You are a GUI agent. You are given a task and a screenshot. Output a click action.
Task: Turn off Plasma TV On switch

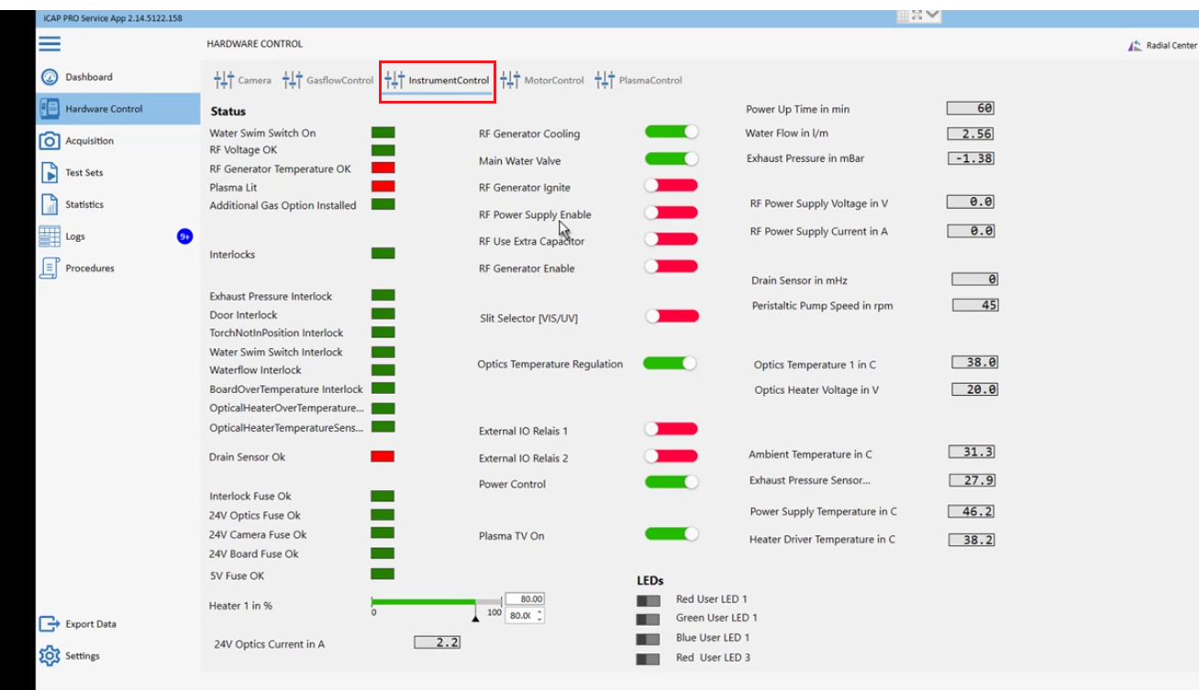[672, 534]
